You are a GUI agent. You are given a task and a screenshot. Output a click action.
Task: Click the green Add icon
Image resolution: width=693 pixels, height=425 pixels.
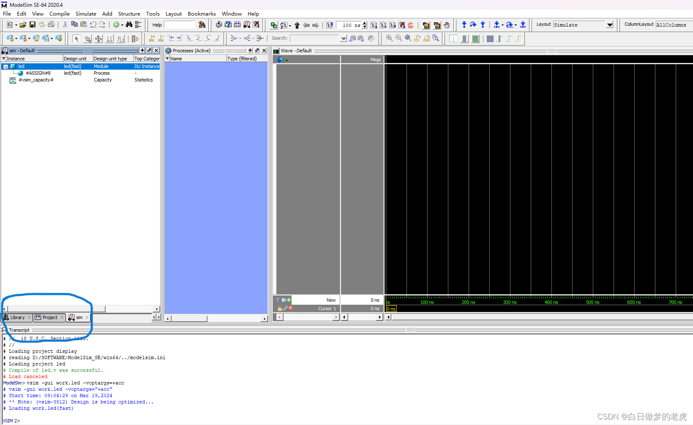[116, 25]
